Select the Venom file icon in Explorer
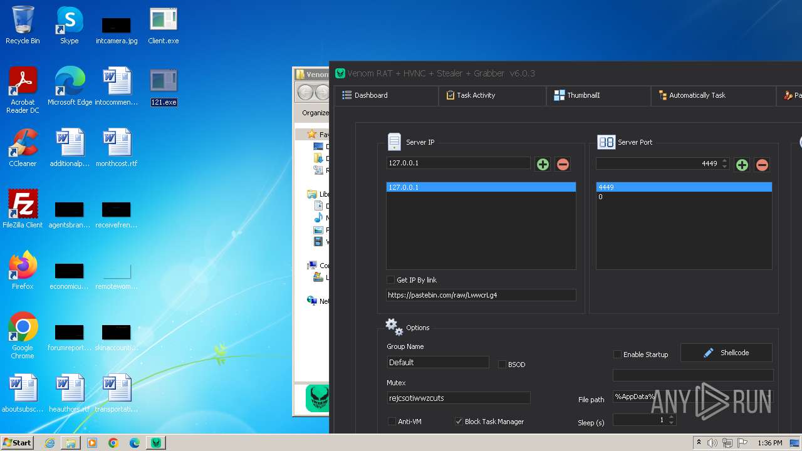The height and width of the screenshot is (451, 802). click(317, 398)
